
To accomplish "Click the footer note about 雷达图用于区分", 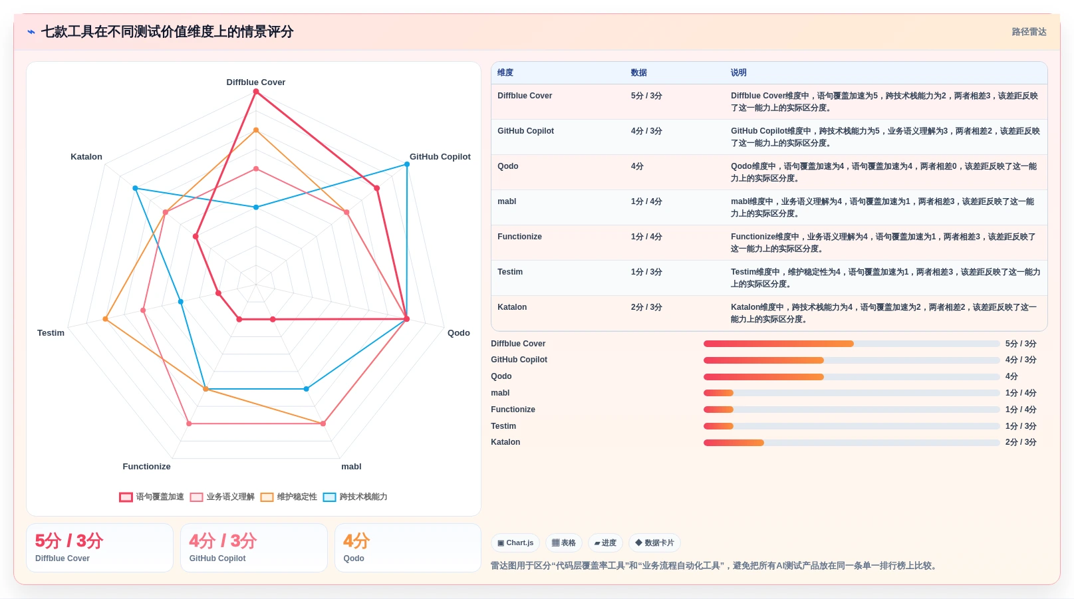I will (x=716, y=566).
